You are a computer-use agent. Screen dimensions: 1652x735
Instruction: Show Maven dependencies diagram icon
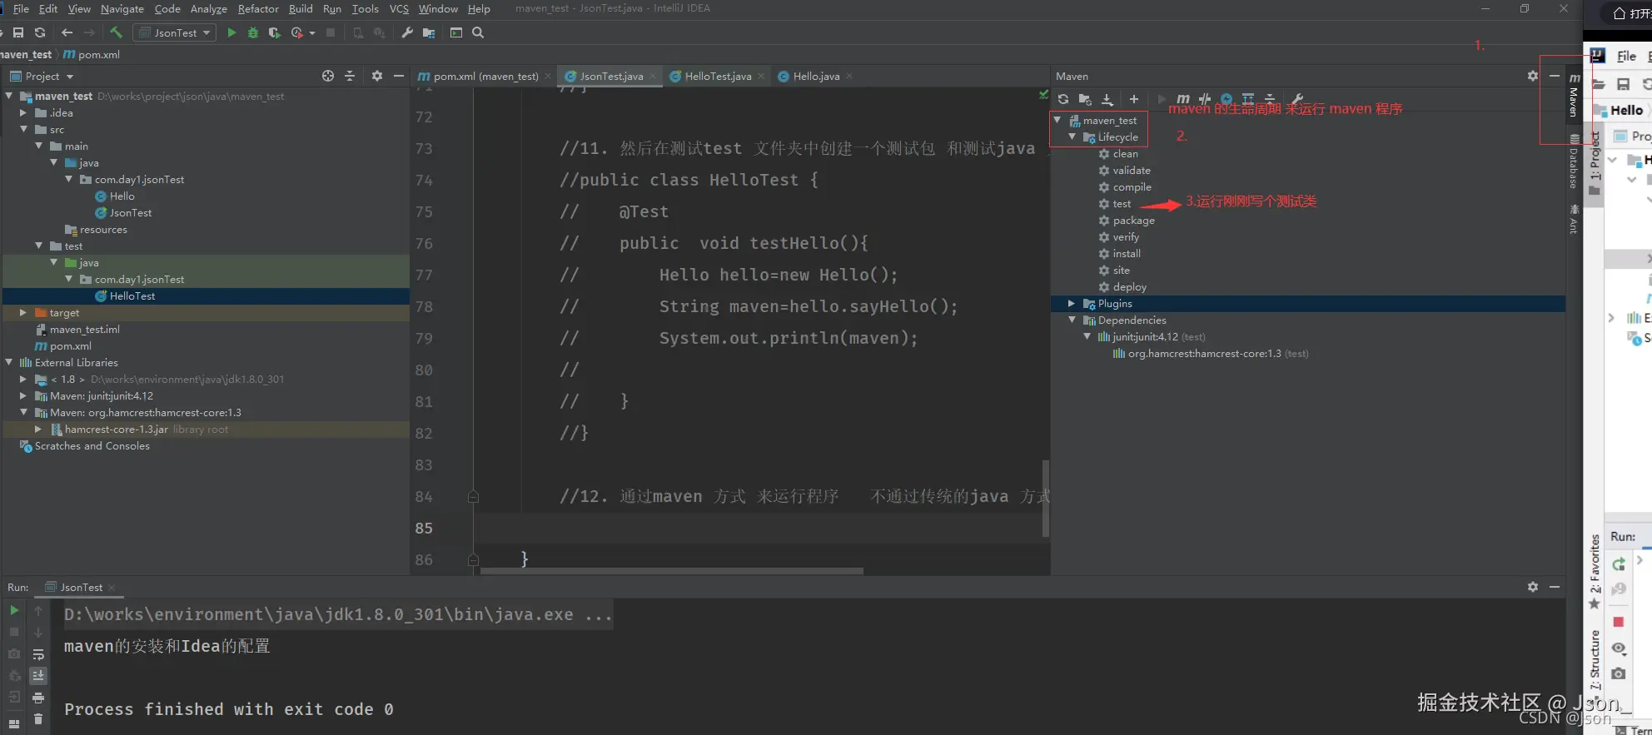click(1248, 99)
